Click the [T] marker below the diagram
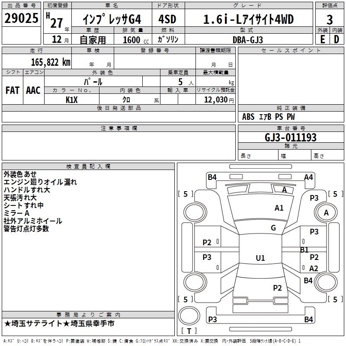 [189, 331]
